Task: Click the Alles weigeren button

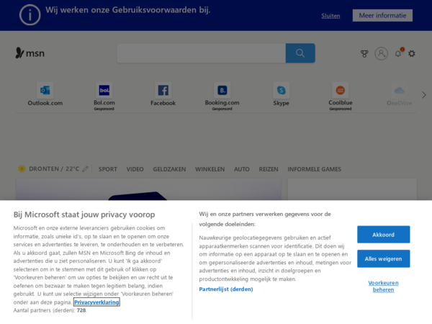Action: pos(383,258)
